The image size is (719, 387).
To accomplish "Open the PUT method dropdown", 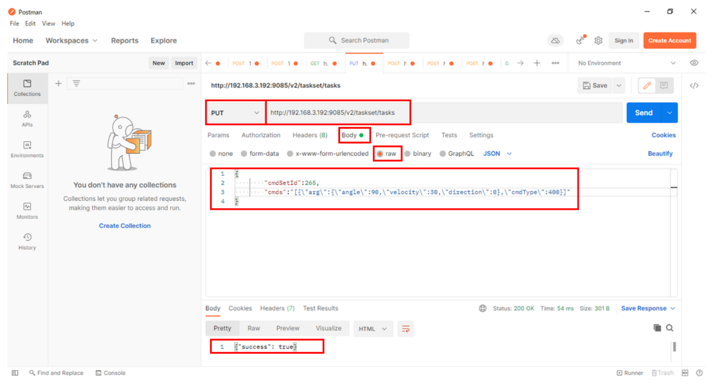I will pos(235,113).
